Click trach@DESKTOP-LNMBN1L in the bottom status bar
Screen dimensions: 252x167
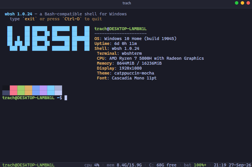click(x=28, y=165)
